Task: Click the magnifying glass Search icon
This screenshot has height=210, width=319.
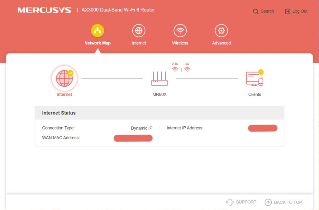Action: (256, 12)
